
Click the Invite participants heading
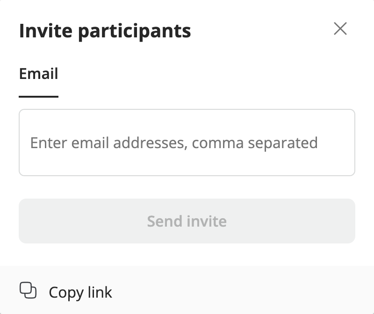click(105, 31)
